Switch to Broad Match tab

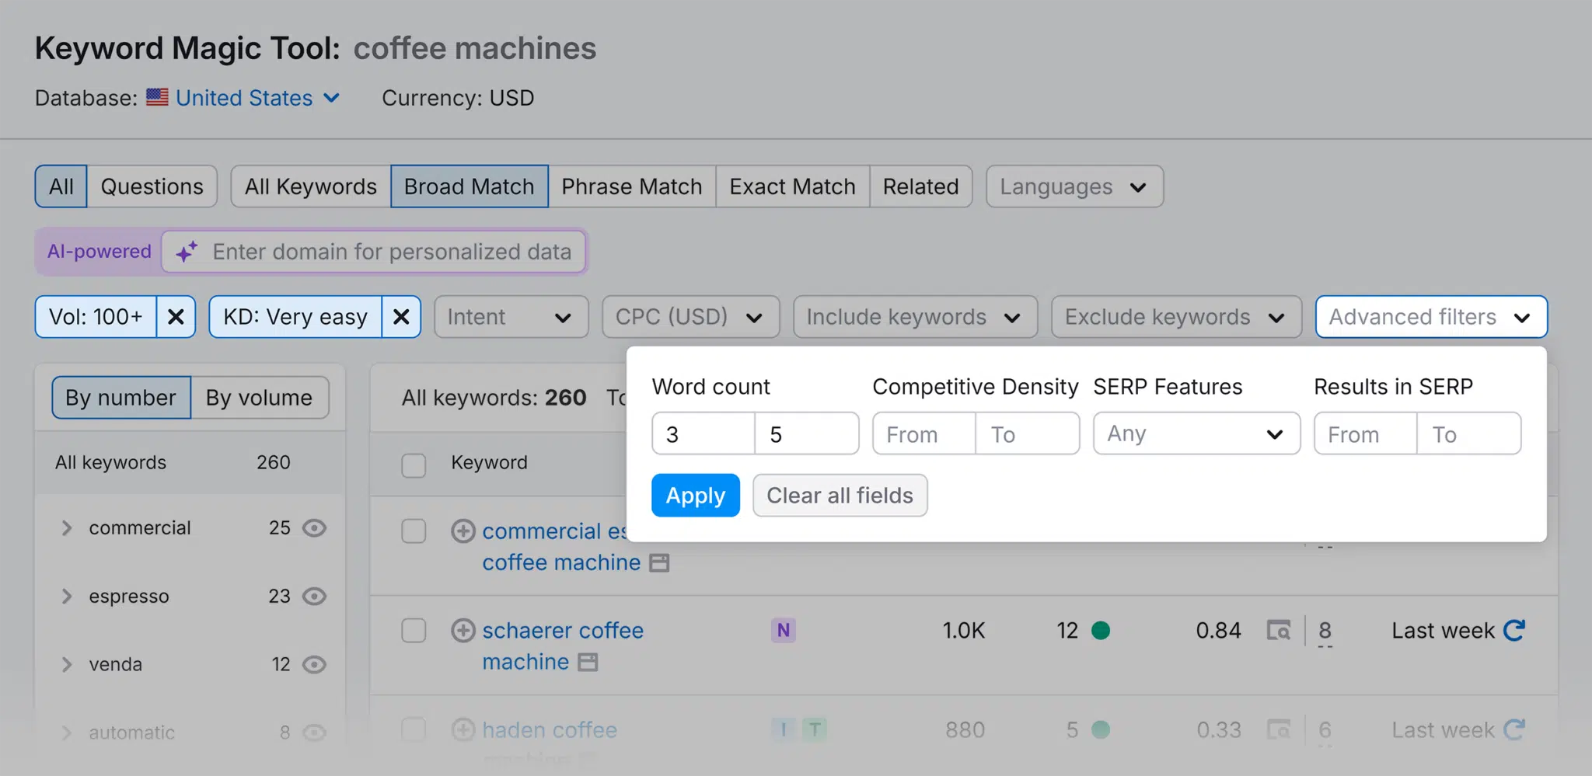point(470,186)
